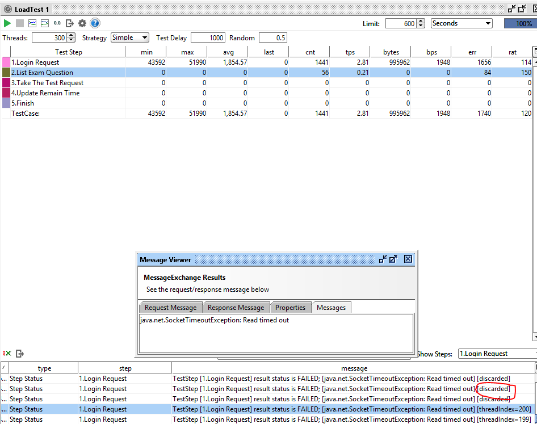This screenshot has width=537, height=424.
Task: Open the statistics graph icon
Action: click(32, 23)
